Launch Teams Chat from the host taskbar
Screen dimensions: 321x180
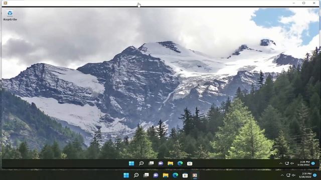[156, 175]
